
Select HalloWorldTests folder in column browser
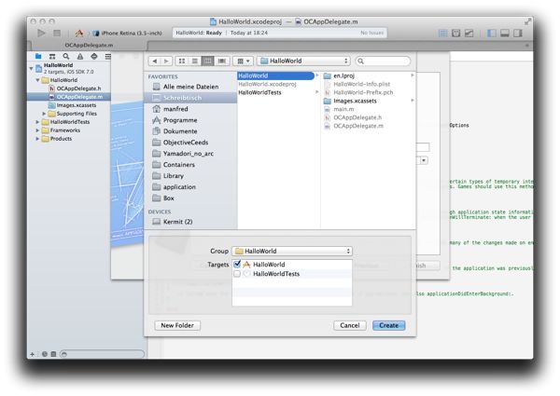click(278, 92)
